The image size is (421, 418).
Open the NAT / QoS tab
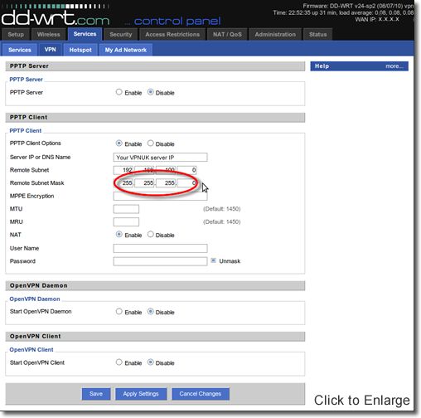(x=227, y=35)
